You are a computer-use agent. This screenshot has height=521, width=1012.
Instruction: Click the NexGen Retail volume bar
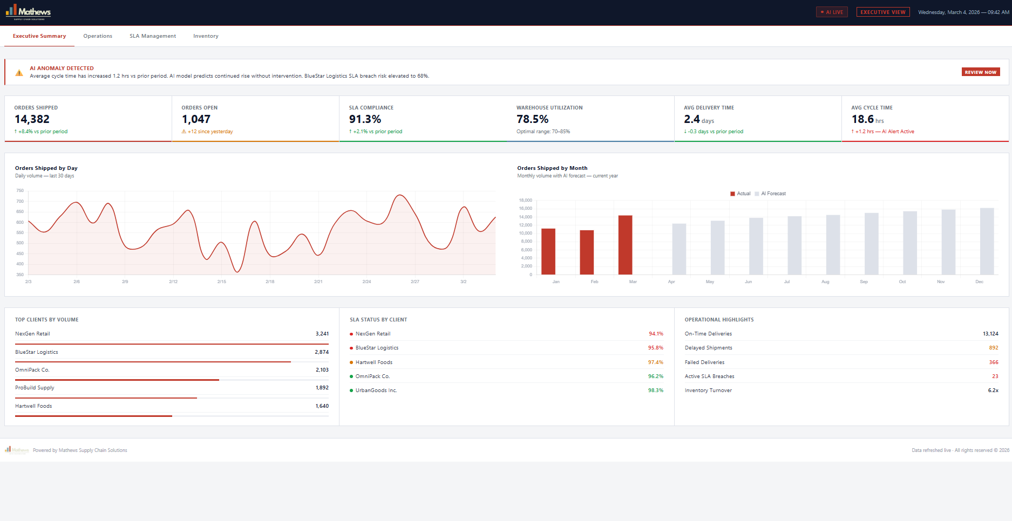coord(172,344)
